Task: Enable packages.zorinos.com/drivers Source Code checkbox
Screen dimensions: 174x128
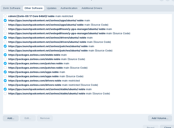Action: point(5,85)
